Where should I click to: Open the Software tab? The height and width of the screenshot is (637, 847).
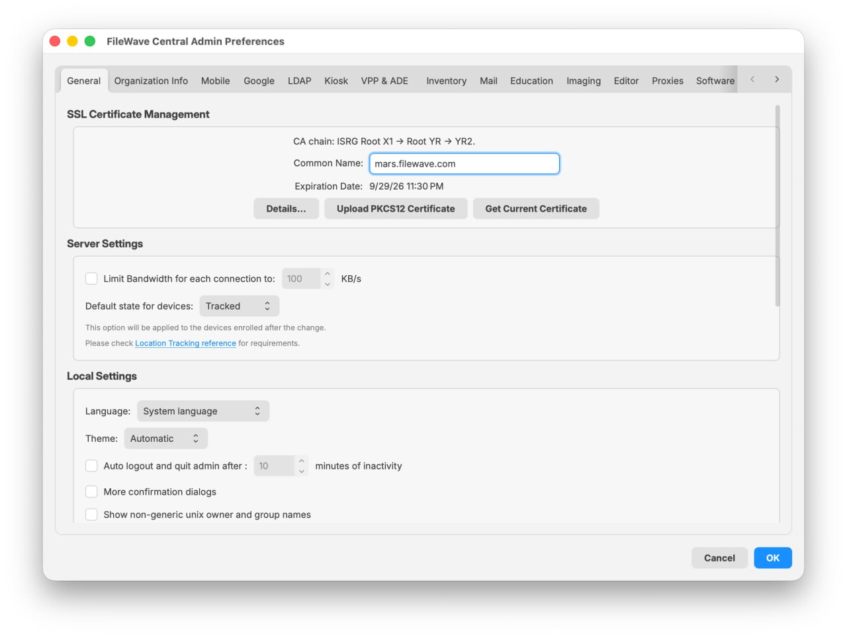[715, 81]
